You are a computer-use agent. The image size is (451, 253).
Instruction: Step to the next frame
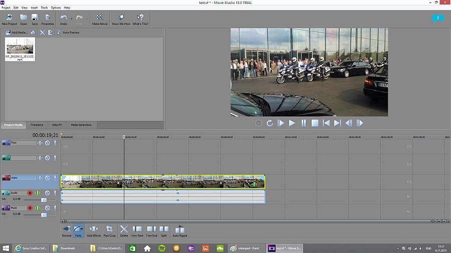tap(360, 123)
